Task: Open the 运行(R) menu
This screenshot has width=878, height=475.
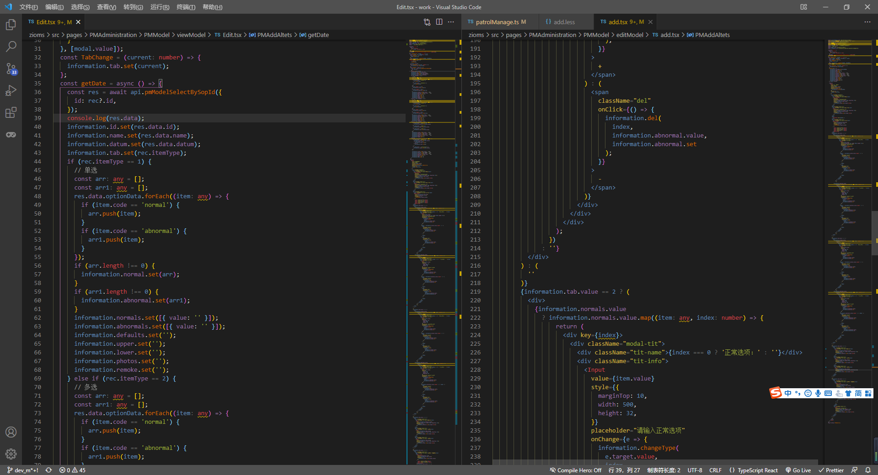Action: point(160,7)
